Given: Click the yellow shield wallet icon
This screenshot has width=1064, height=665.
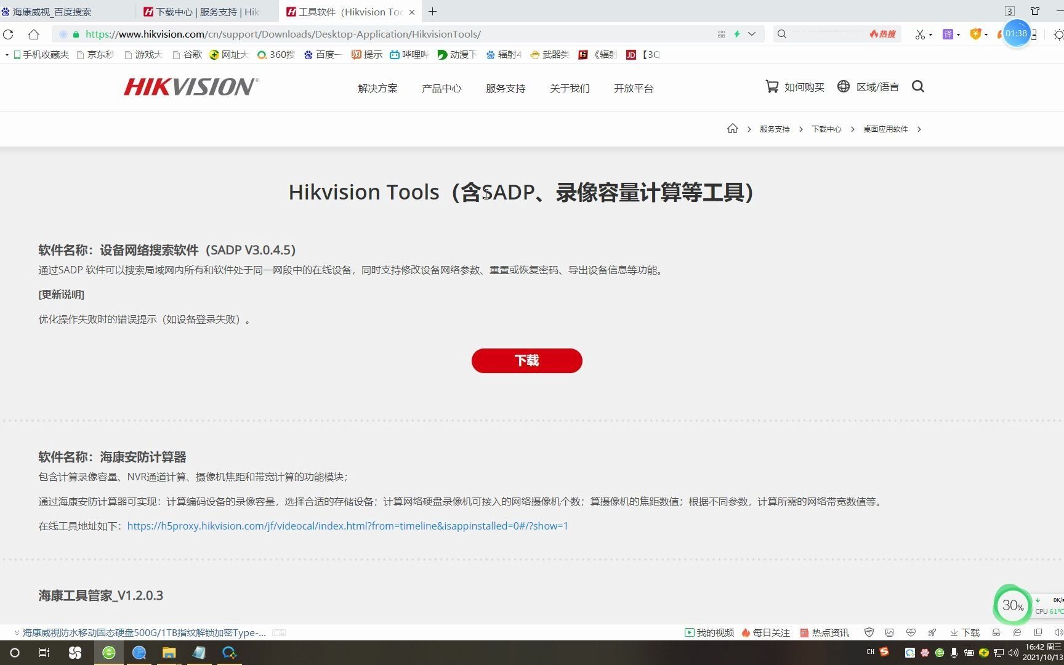Looking at the screenshot, I should coord(975,34).
